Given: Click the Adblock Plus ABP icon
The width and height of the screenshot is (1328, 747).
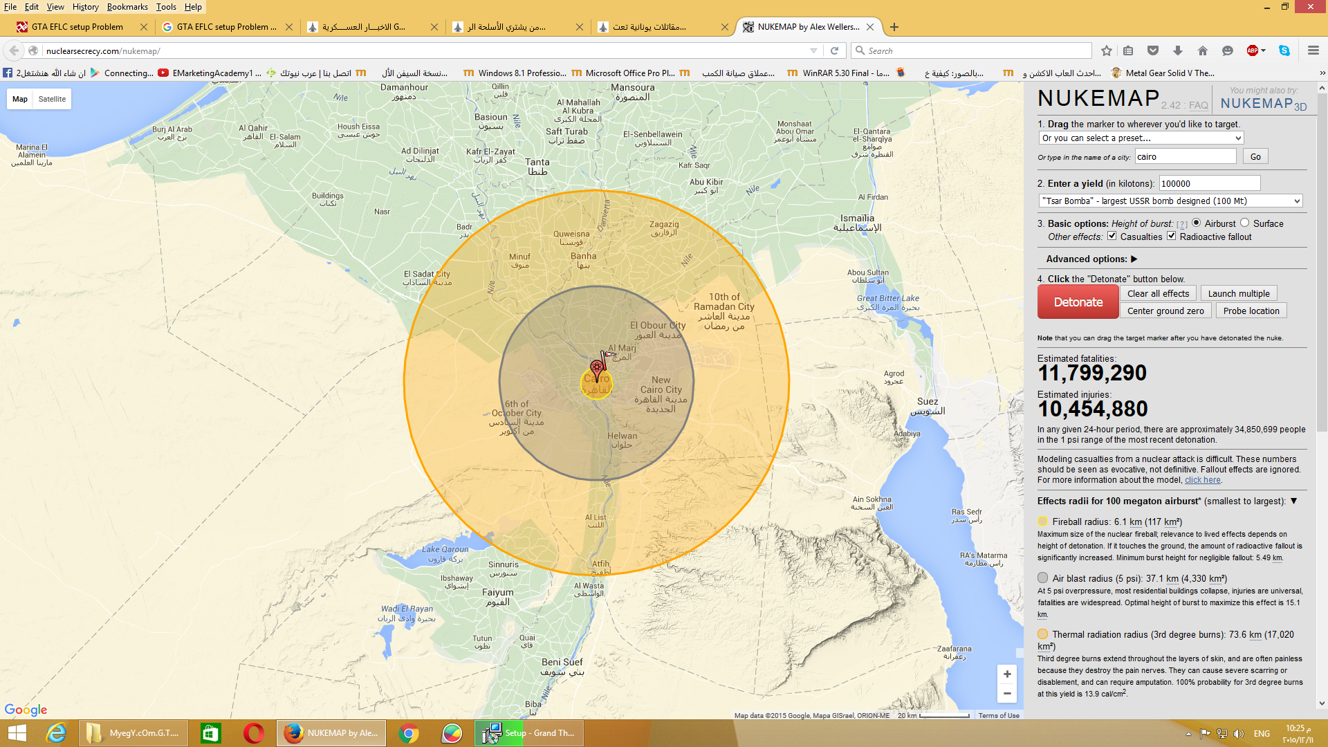Looking at the screenshot, I should point(1253,50).
